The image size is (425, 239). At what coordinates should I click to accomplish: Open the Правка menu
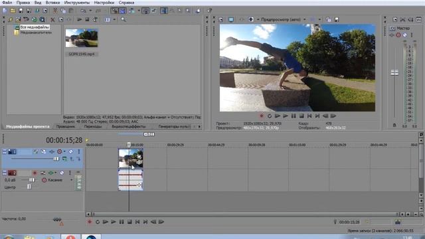(x=23, y=3)
